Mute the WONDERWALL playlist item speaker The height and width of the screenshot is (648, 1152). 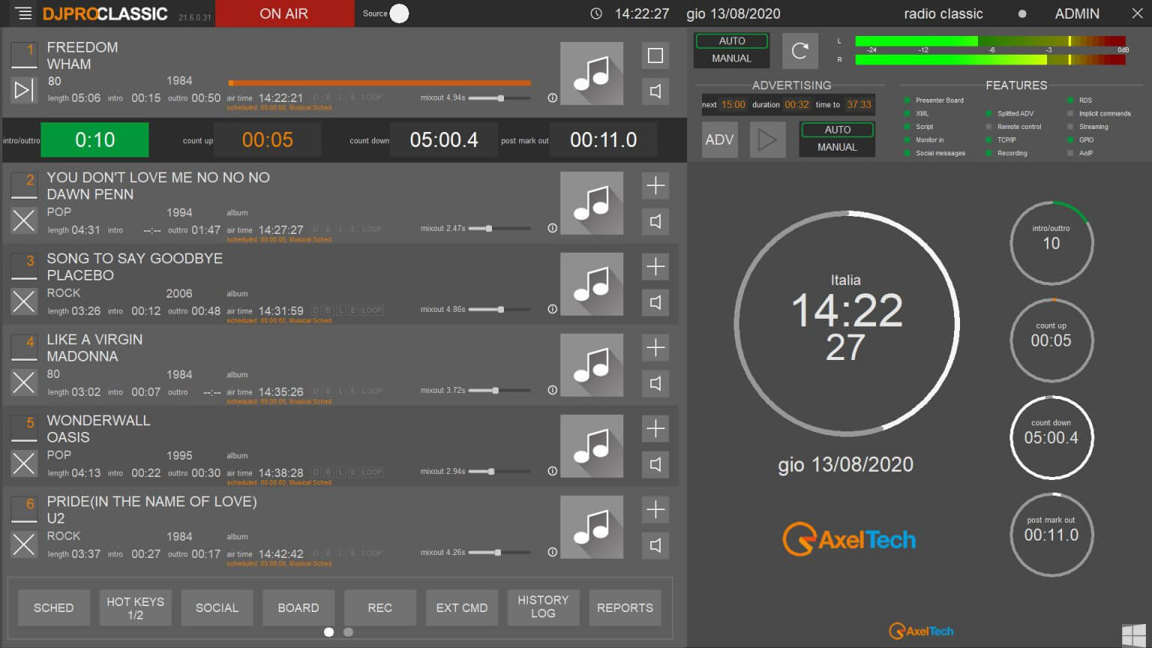click(x=655, y=465)
